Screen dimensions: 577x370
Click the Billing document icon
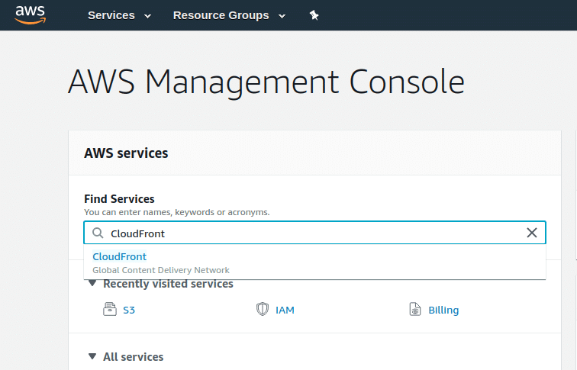point(415,309)
